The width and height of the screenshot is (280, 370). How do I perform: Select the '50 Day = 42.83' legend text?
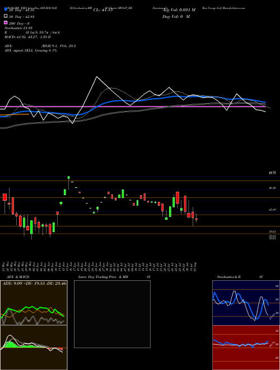(x=22, y=17)
